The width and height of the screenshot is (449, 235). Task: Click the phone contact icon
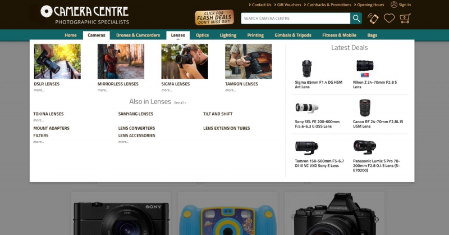pos(373,19)
